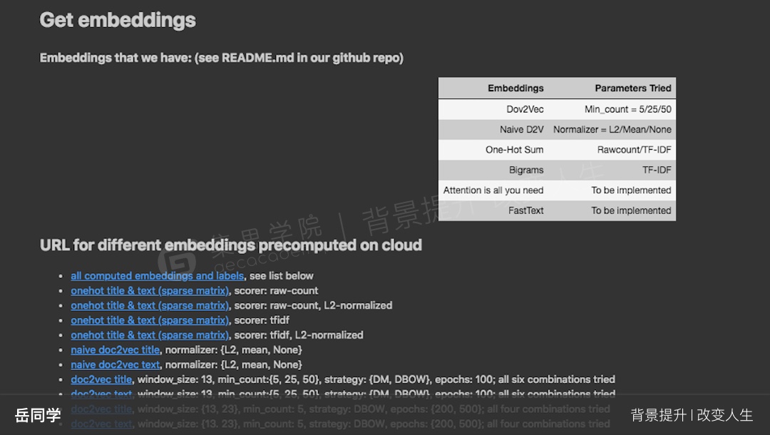Click the Parameters Tried column header
The image size is (770, 435).
[x=633, y=88]
